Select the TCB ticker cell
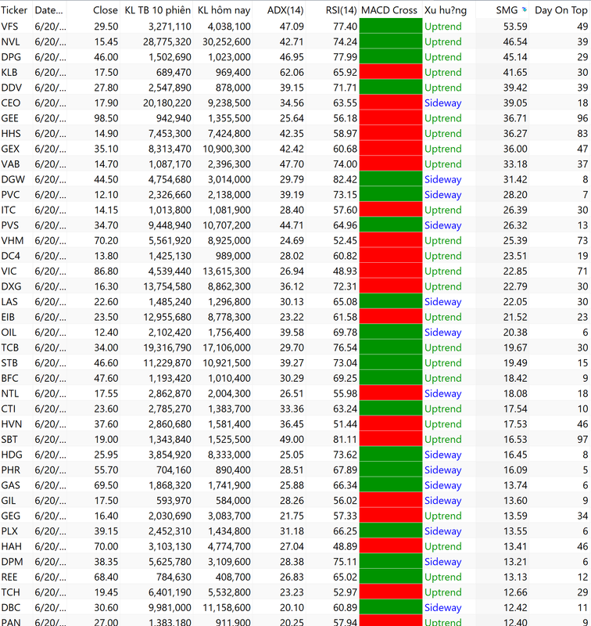591x626 pixels. click(x=10, y=347)
